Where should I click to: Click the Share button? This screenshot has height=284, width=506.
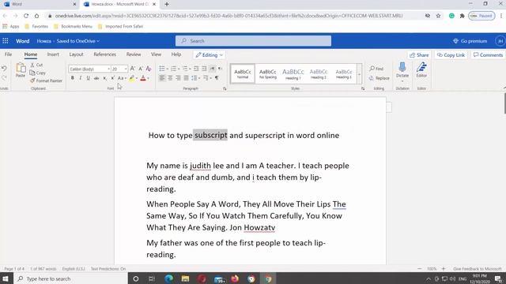coord(419,55)
